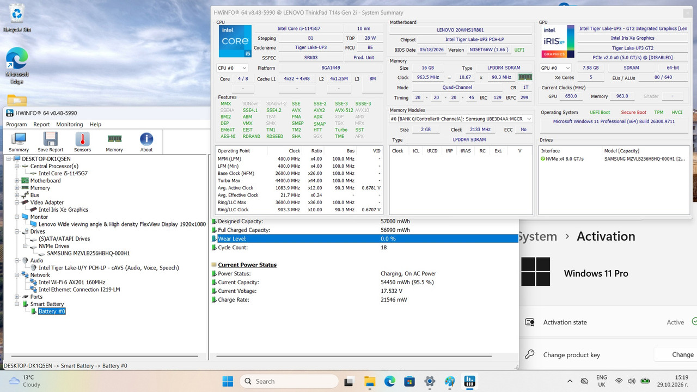Click the Save Report toolbar icon
Screen dimensions: 697x392
tap(50, 142)
